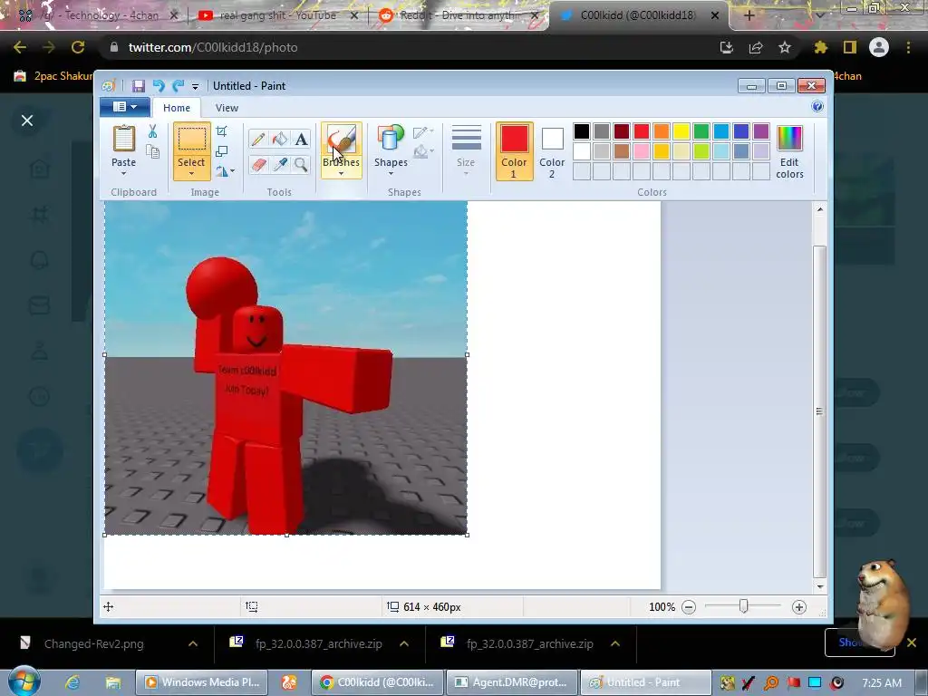Open Shapes gallery dropdown
The height and width of the screenshot is (696, 928).
(x=391, y=173)
